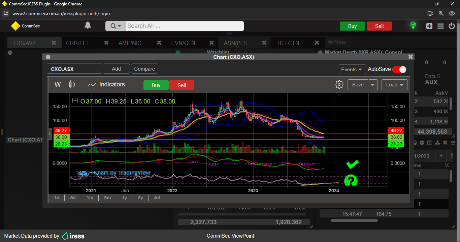Click the CommSec logo
This screenshot has width=460, height=242.
click(x=26, y=26)
